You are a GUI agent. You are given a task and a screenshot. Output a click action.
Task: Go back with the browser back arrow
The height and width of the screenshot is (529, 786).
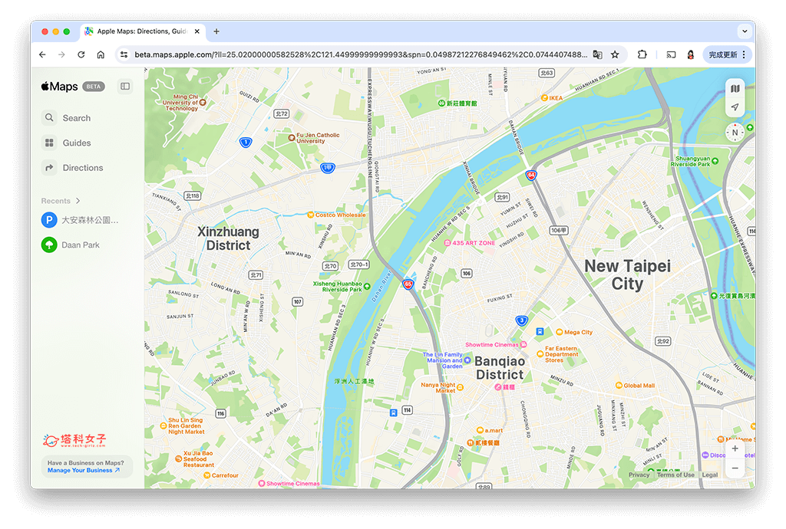[43, 54]
